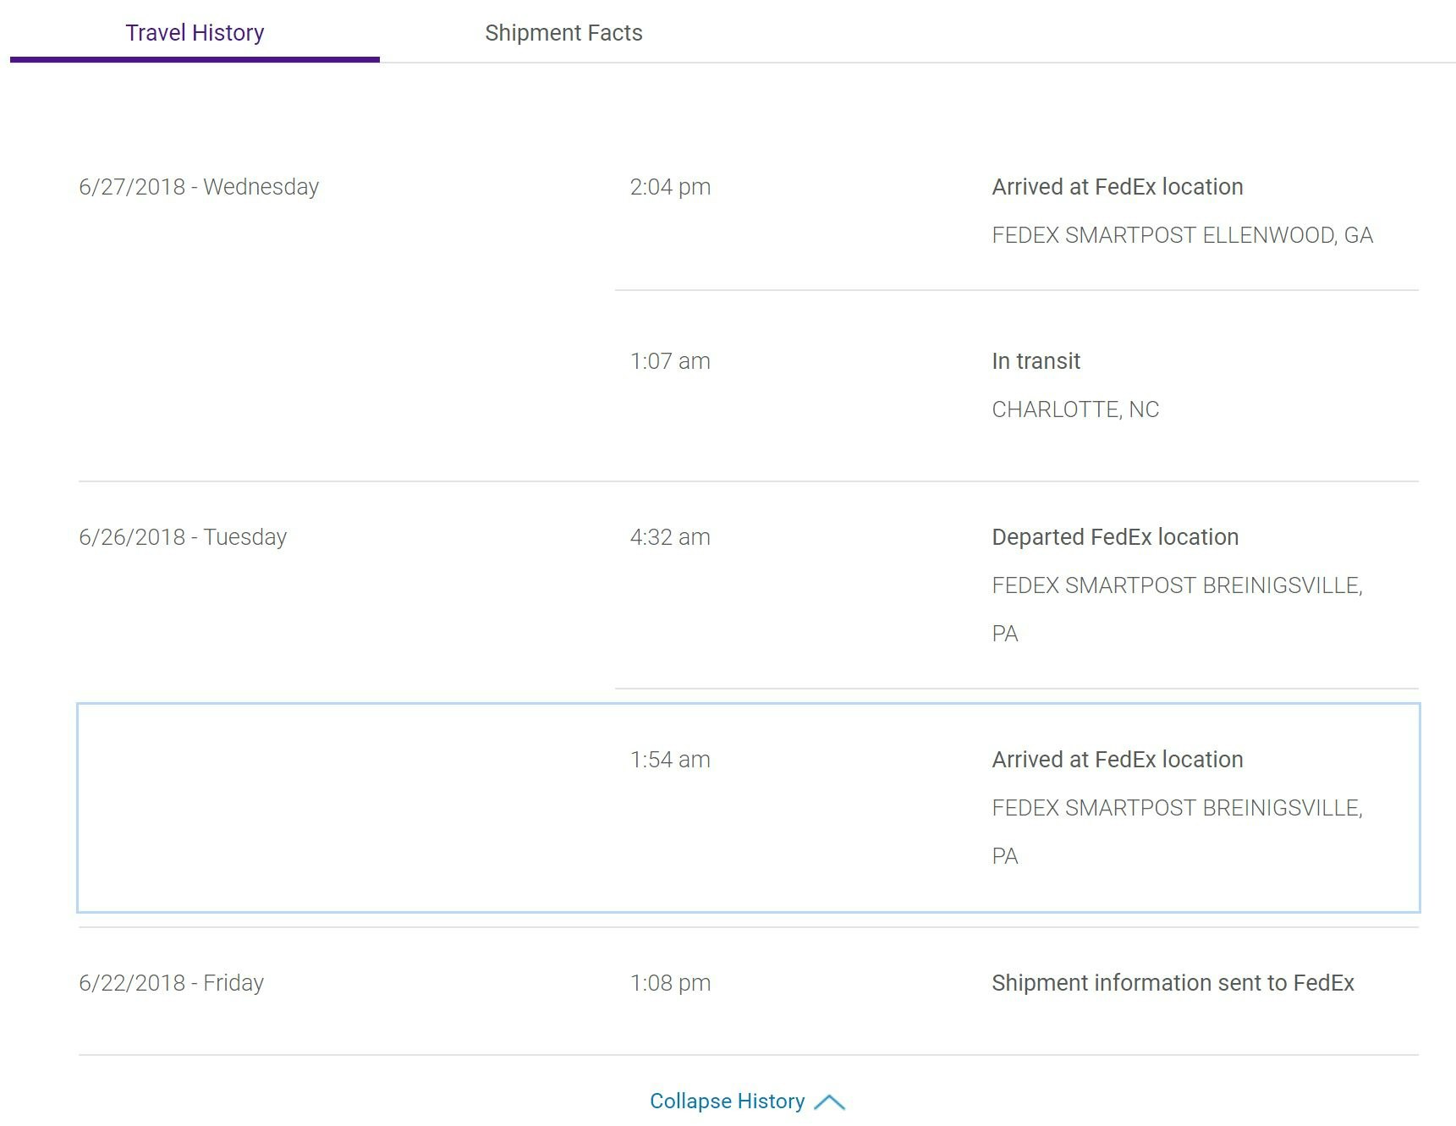
Task: Click the 2:04 pm timestamp
Action: tap(670, 187)
